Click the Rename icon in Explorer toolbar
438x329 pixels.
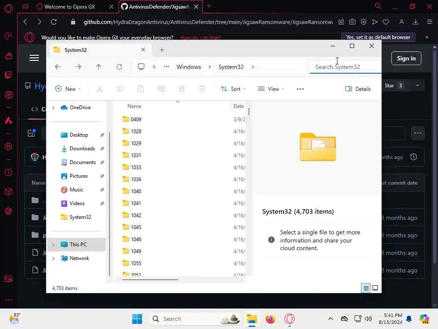(x=161, y=89)
